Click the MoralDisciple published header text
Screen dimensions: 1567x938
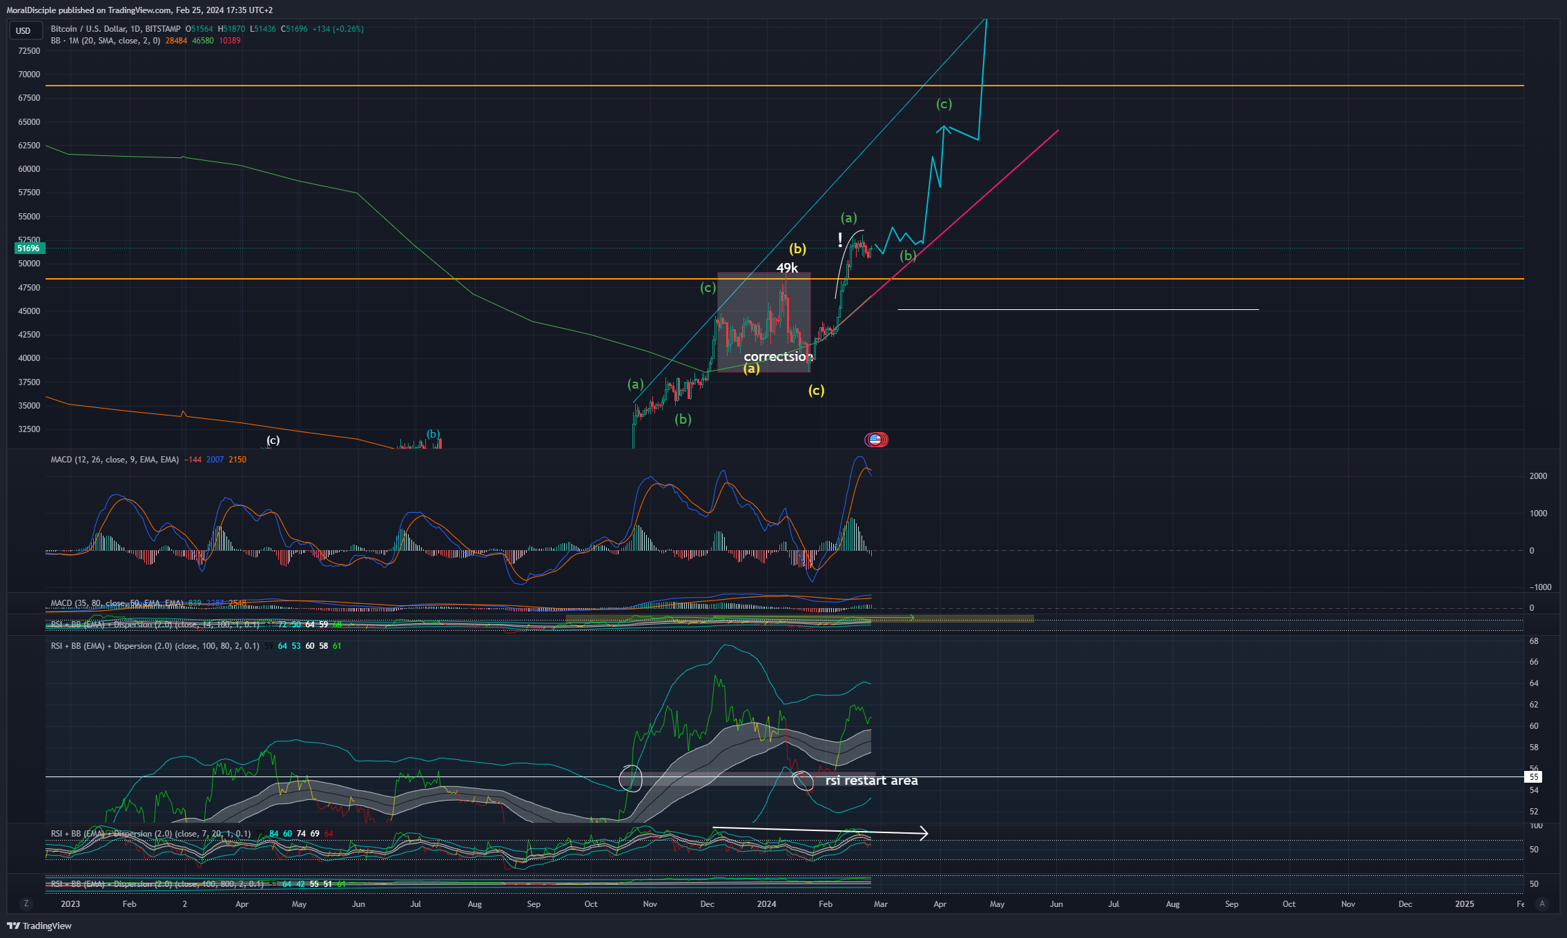[139, 10]
